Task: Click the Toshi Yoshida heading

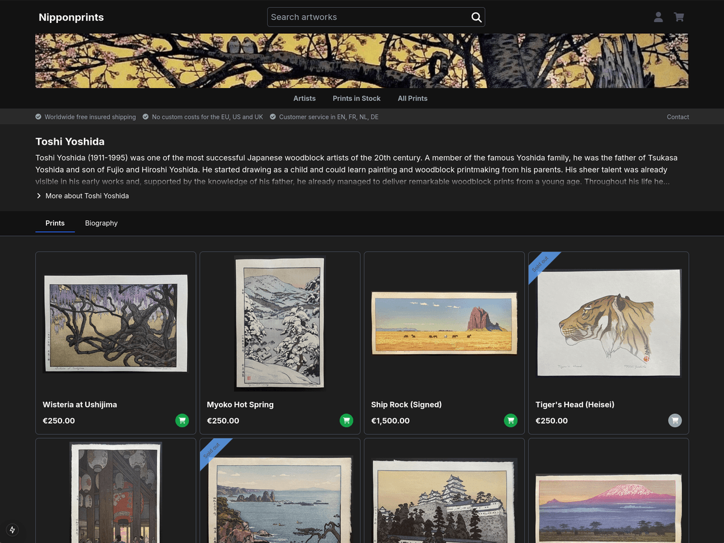Action: [70, 142]
